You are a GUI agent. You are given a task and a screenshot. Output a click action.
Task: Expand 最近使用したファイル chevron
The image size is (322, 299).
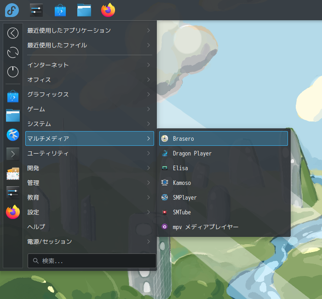point(149,45)
